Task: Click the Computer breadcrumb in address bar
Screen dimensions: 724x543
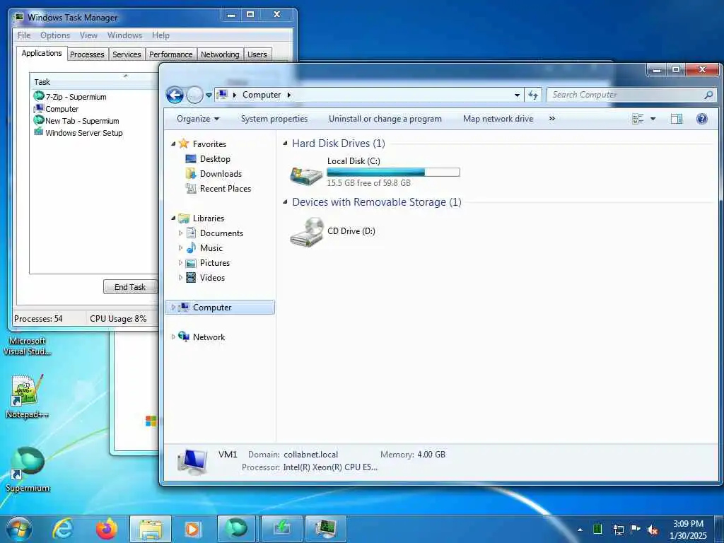Action: pos(262,95)
